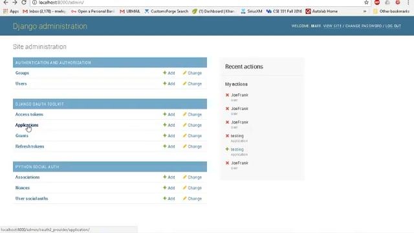414x233 pixels.
Task: Click Django administration title link
Action: pyautogui.click(x=50, y=26)
